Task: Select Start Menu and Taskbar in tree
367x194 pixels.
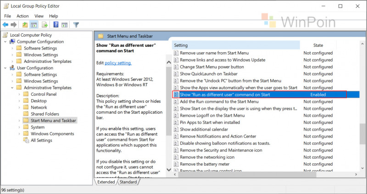Action: [53, 121]
